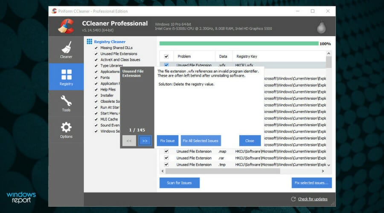The width and height of the screenshot is (384, 213).
Task: Uncheck the .tmp Unused File Extension row
Action: point(166,164)
